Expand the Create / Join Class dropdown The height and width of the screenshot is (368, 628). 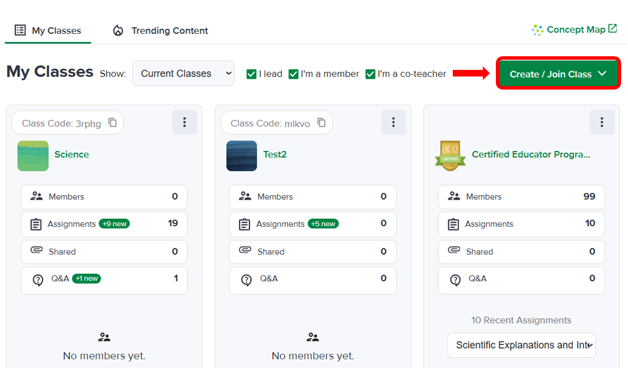click(558, 73)
